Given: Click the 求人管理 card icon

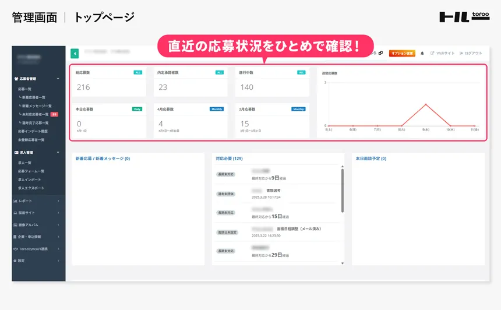Looking at the screenshot, I should click(16, 153).
